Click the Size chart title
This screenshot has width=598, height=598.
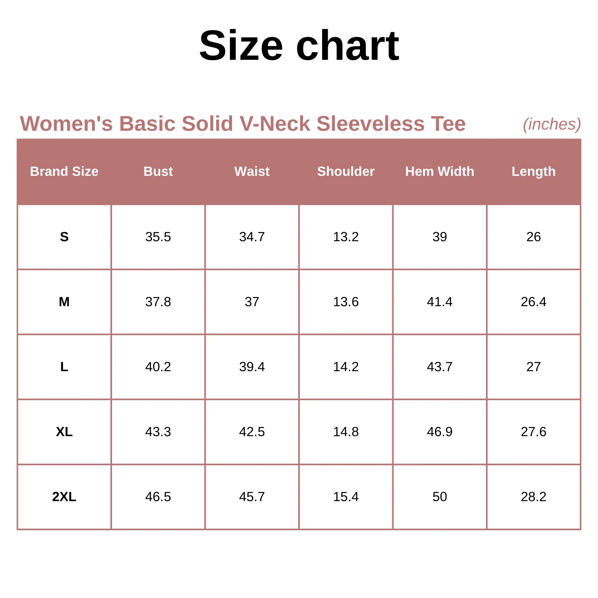(x=299, y=45)
